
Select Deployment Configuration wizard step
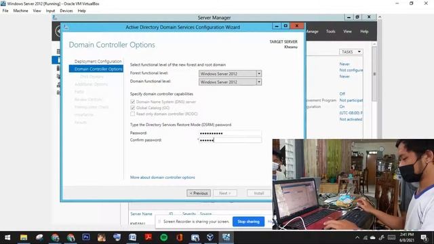point(98,61)
